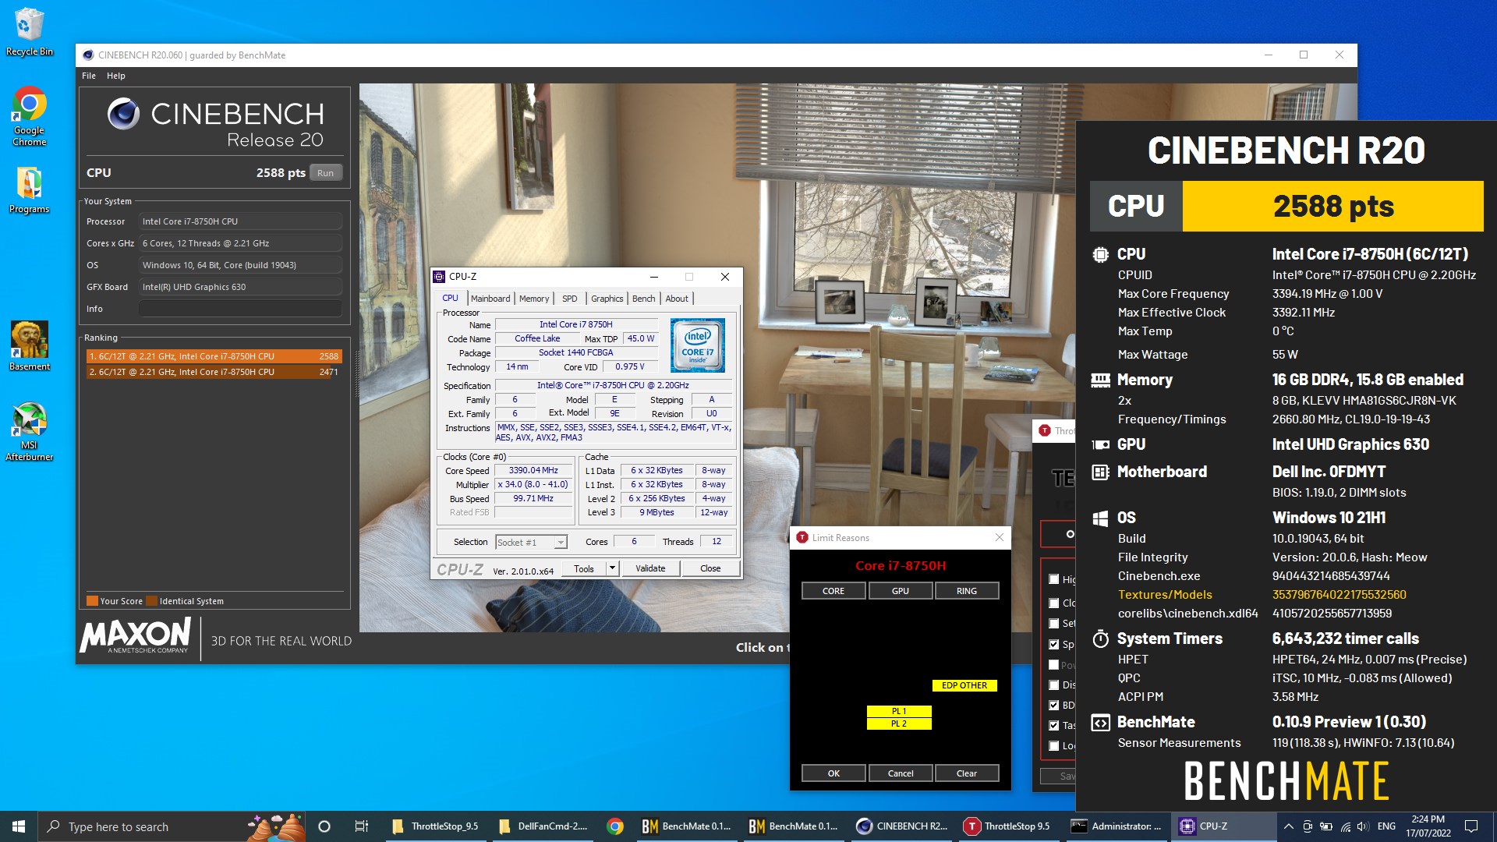Select the ranking entry scoring 2471
The width and height of the screenshot is (1497, 842).
214,372
